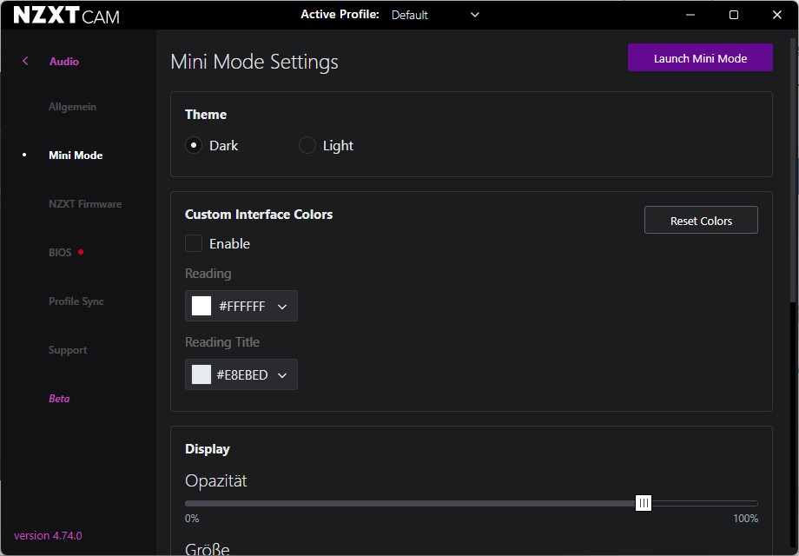Image resolution: width=799 pixels, height=556 pixels.
Task: Click the white Reading color swatch
Action: pos(201,306)
